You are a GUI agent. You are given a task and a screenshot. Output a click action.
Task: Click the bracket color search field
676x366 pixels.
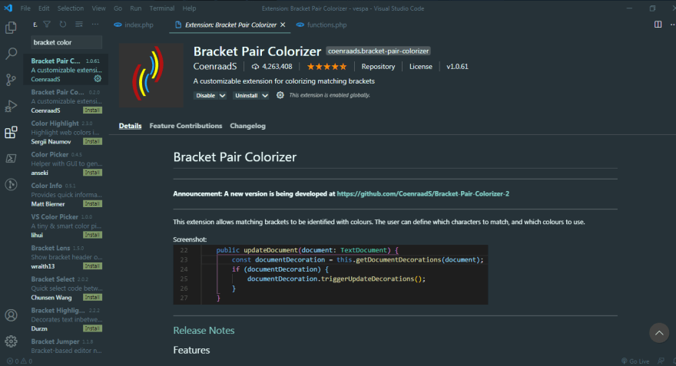click(66, 42)
